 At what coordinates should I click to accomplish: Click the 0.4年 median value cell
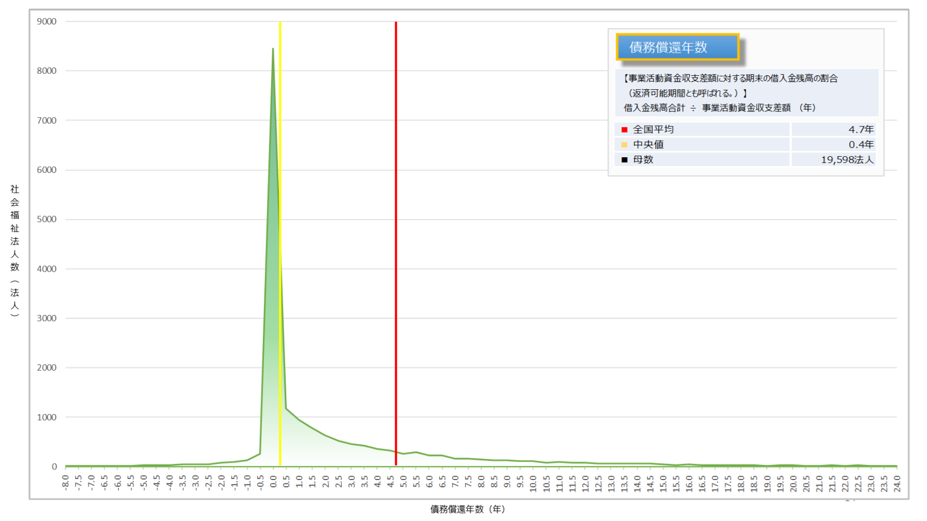pos(861,144)
